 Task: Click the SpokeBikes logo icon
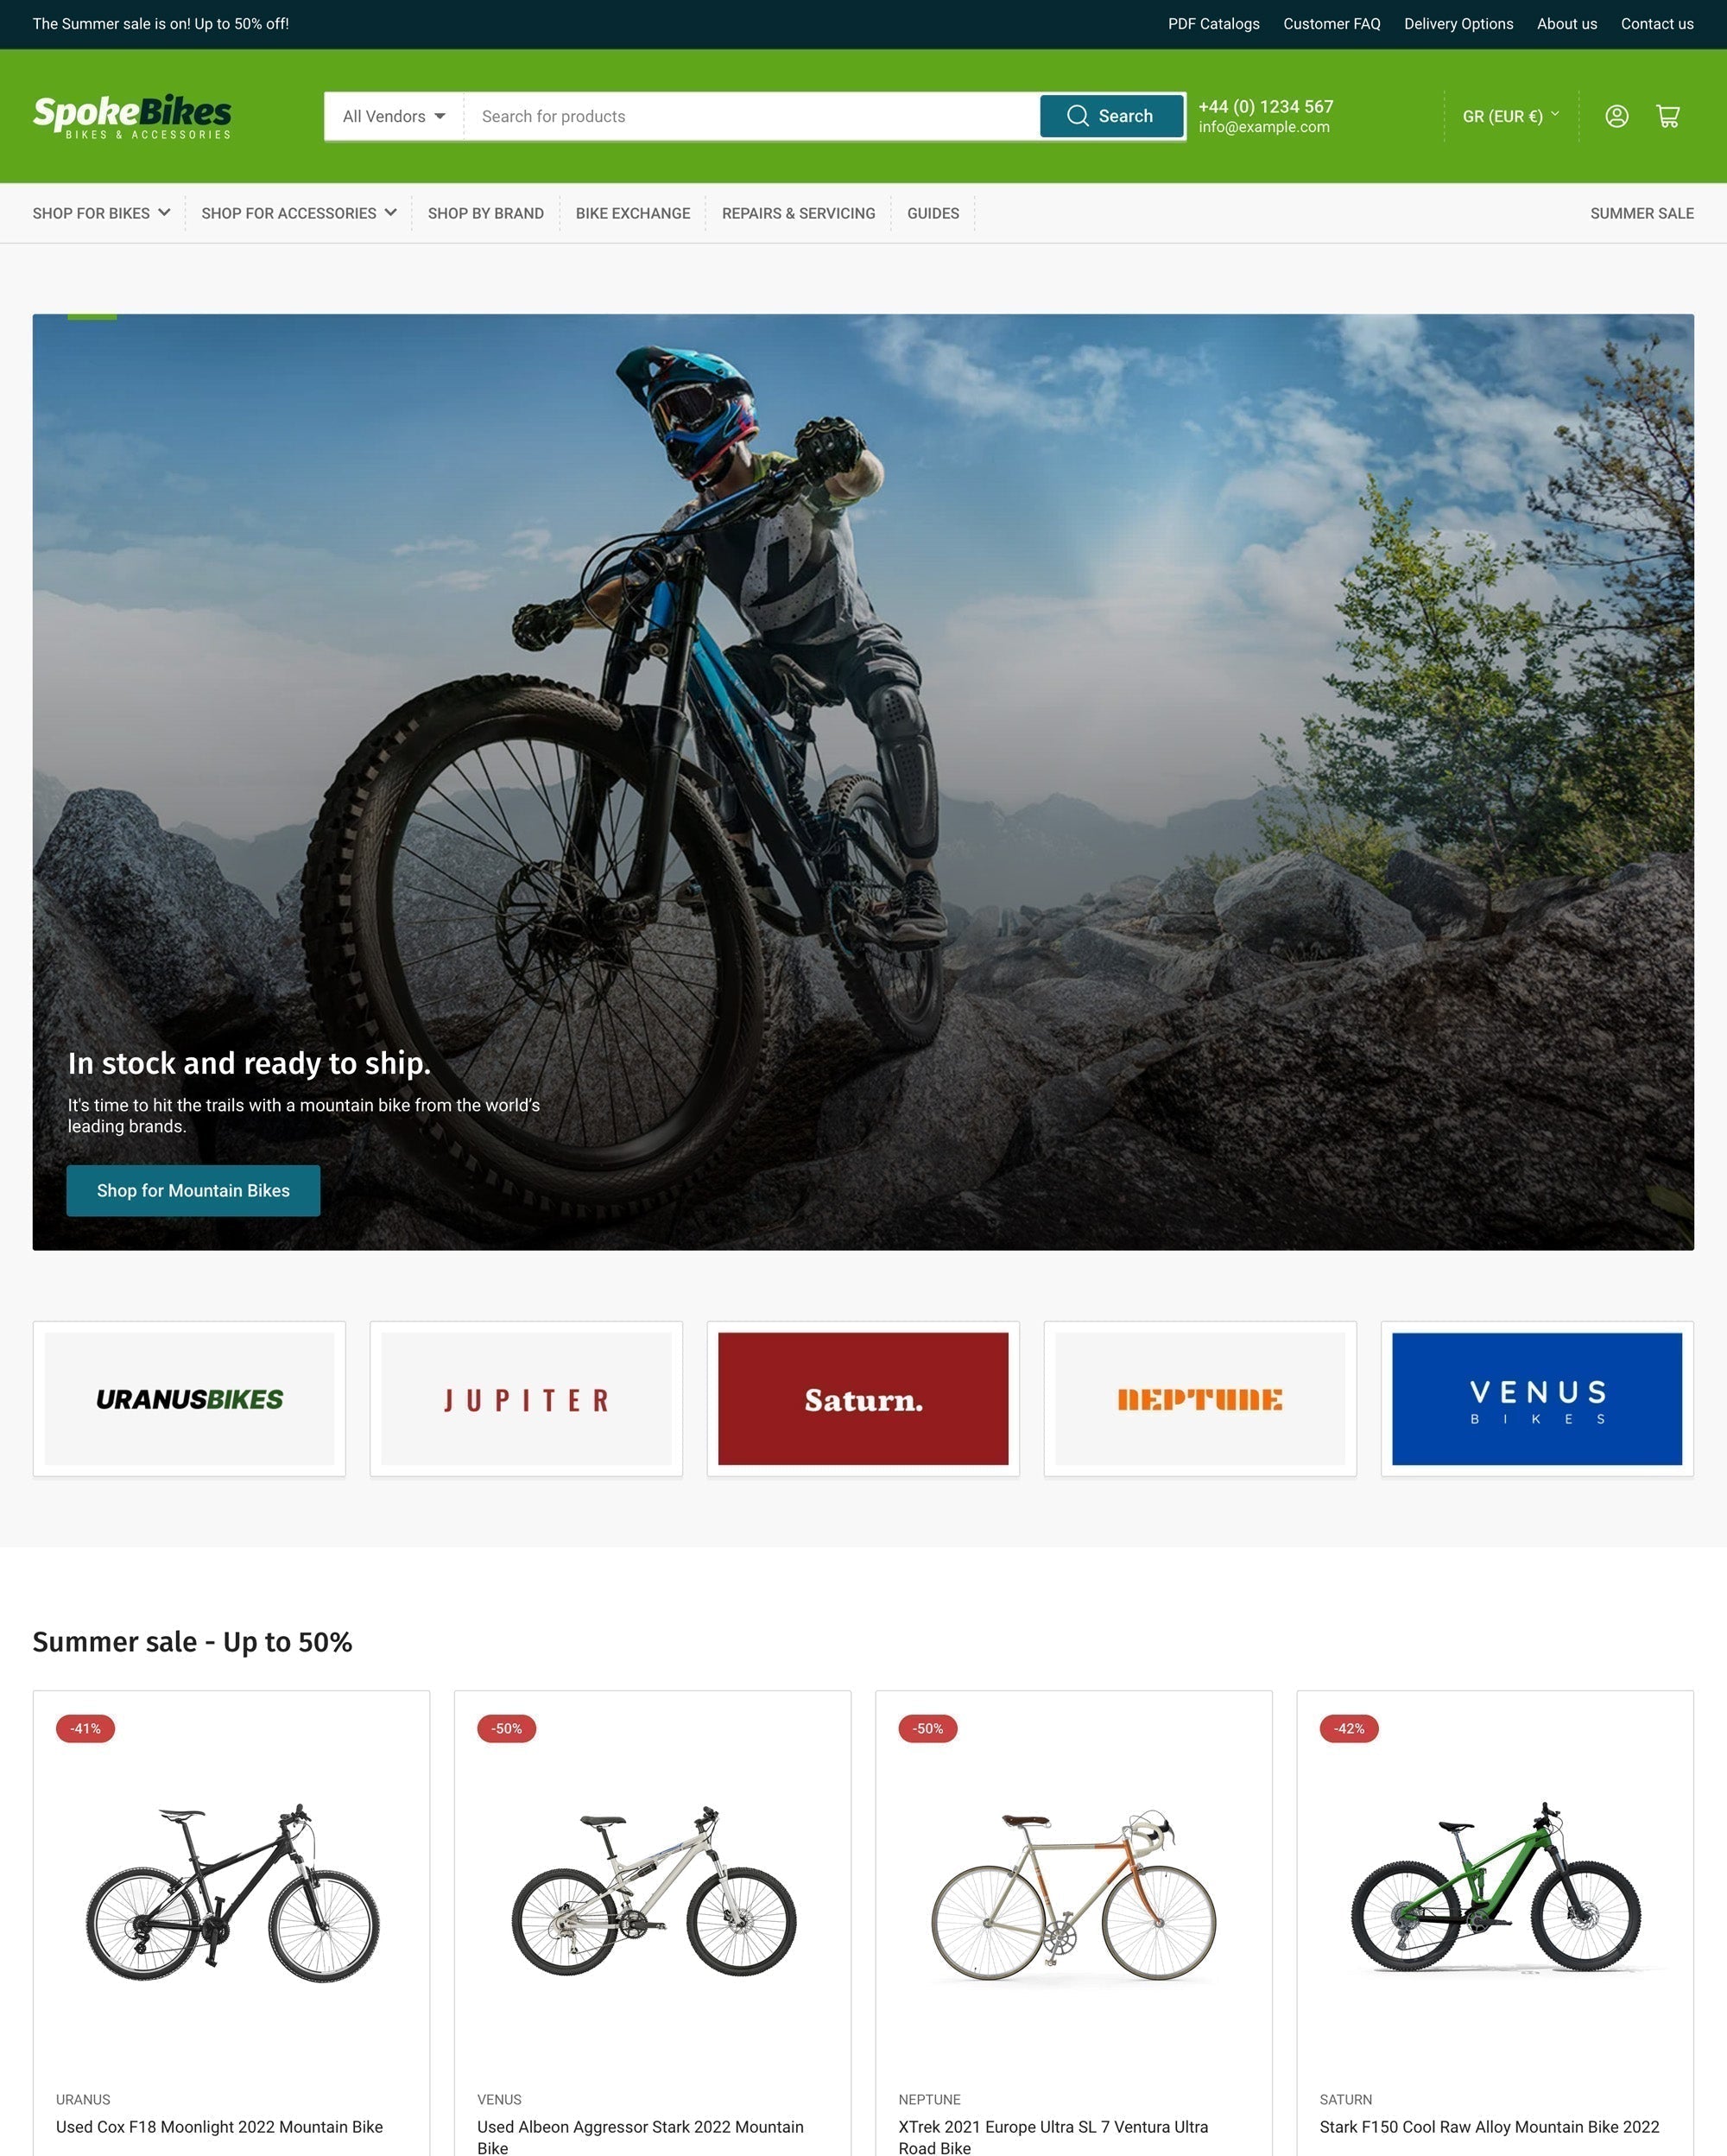click(x=132, y=115)
